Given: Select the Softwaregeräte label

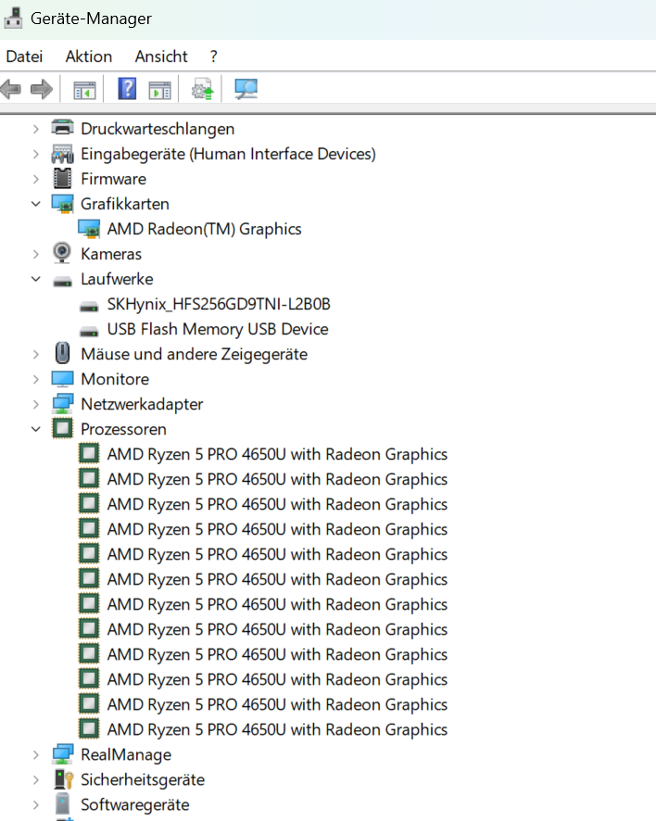Looking at the screenshot, I should click(x=135, y=804).
